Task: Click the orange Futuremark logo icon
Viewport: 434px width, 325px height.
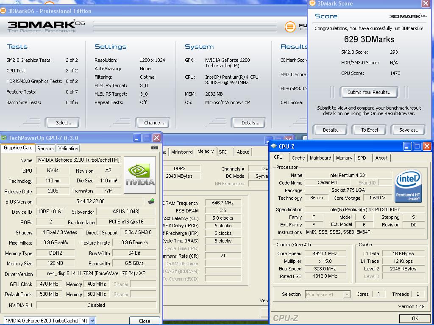Action: [290, 27]
